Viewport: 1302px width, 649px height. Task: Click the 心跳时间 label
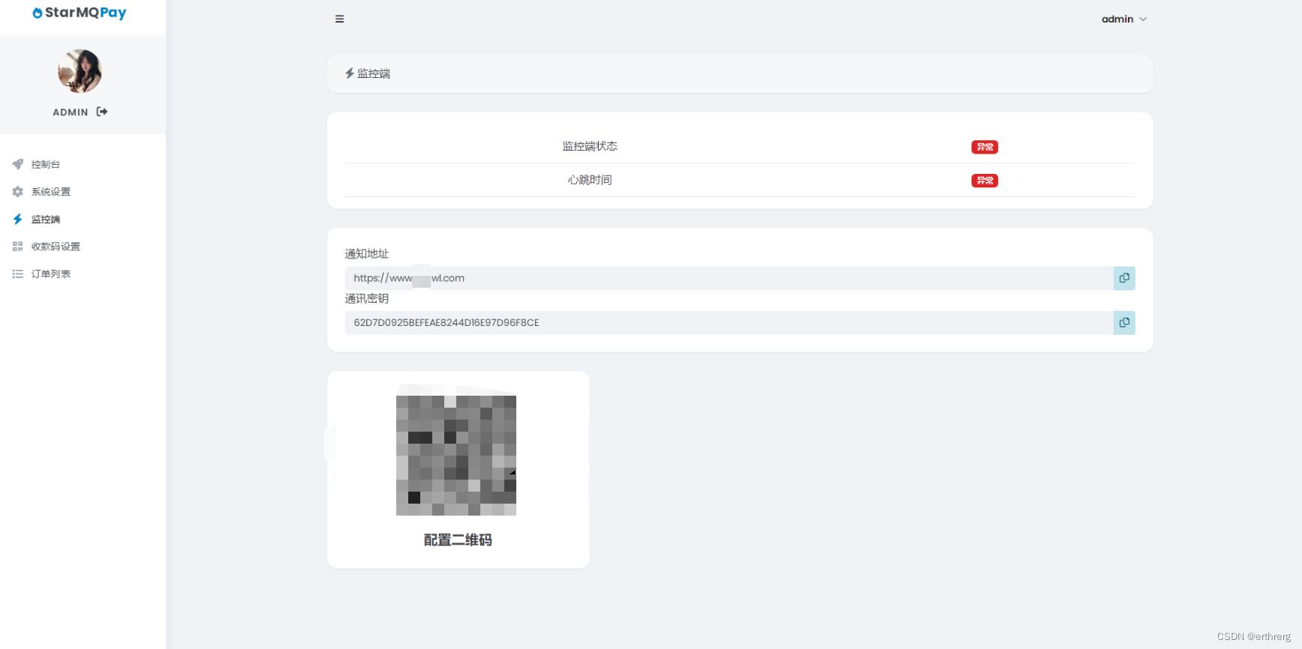pos(590,180)
